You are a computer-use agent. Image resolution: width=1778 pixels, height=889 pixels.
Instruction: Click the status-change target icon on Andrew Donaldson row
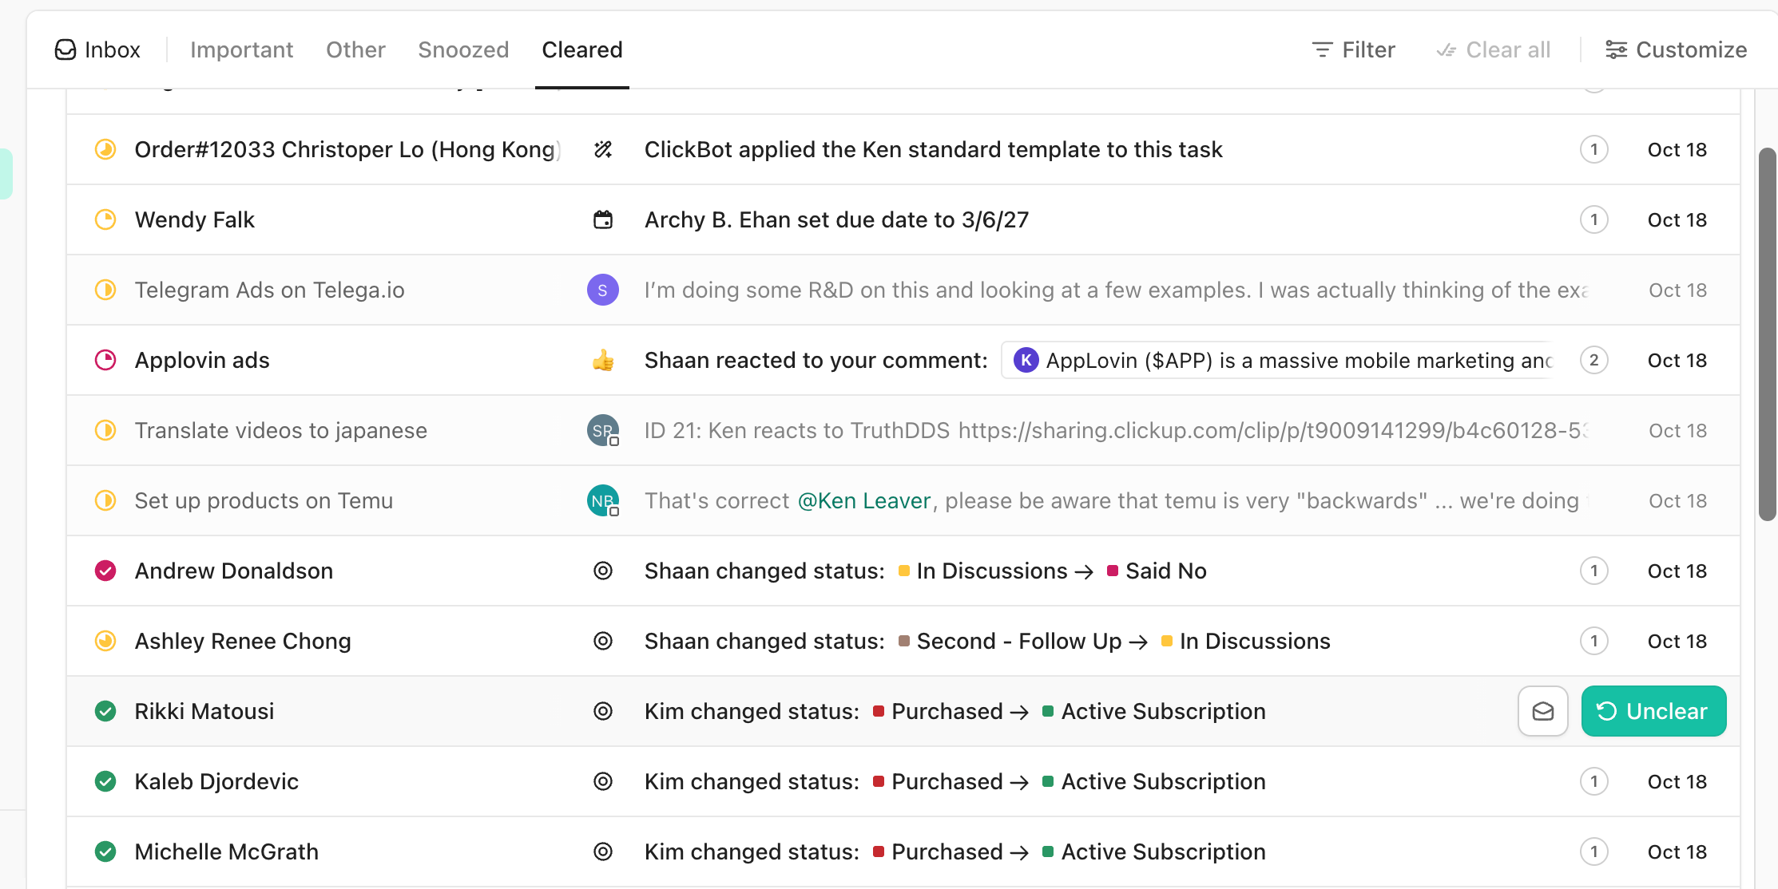(x=603, y=571)
